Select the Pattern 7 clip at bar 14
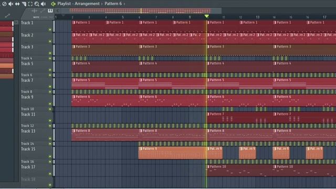Image resolution: width=336 pixels, height=189 pixels. (304, 118)
